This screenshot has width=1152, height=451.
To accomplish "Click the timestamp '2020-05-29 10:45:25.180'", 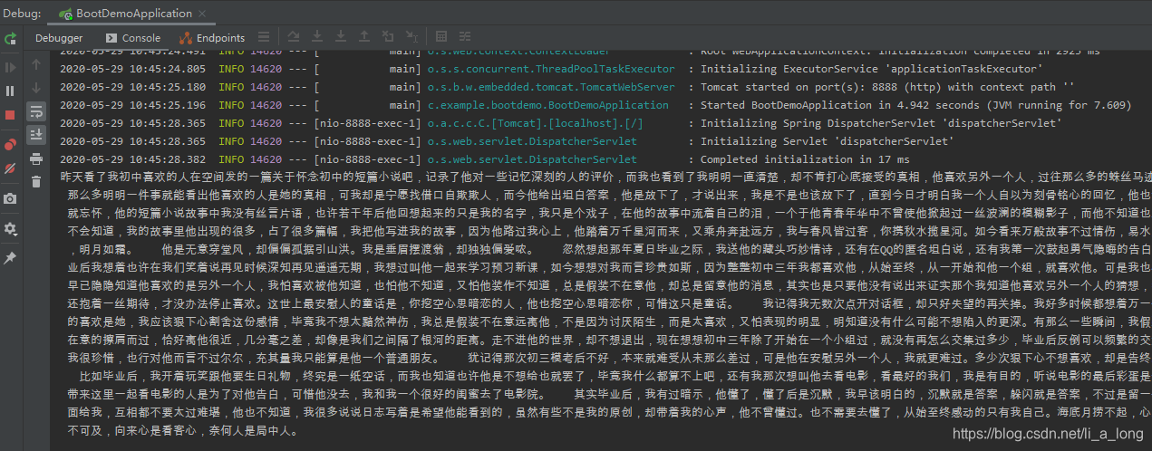I will point(132,87).
